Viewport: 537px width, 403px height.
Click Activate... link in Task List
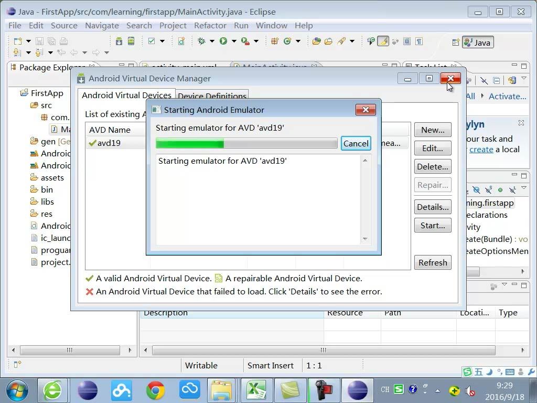tap(507, 97)
